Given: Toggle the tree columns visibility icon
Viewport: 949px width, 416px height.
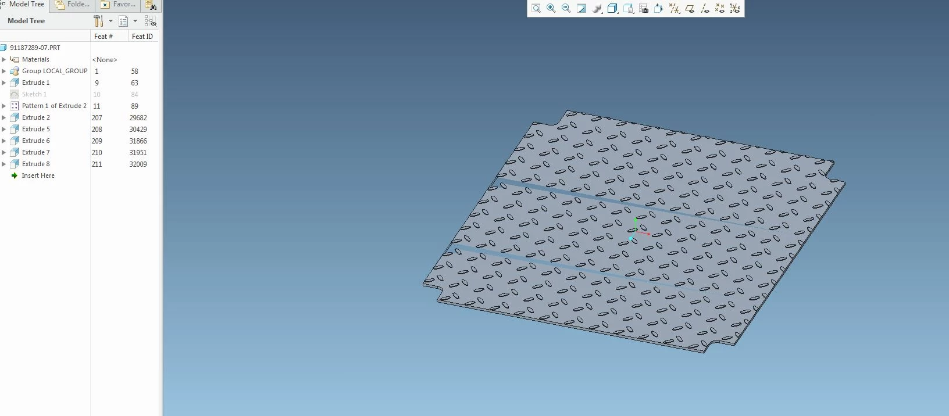Looking at the screenshot, I should [x=150, y=21].
